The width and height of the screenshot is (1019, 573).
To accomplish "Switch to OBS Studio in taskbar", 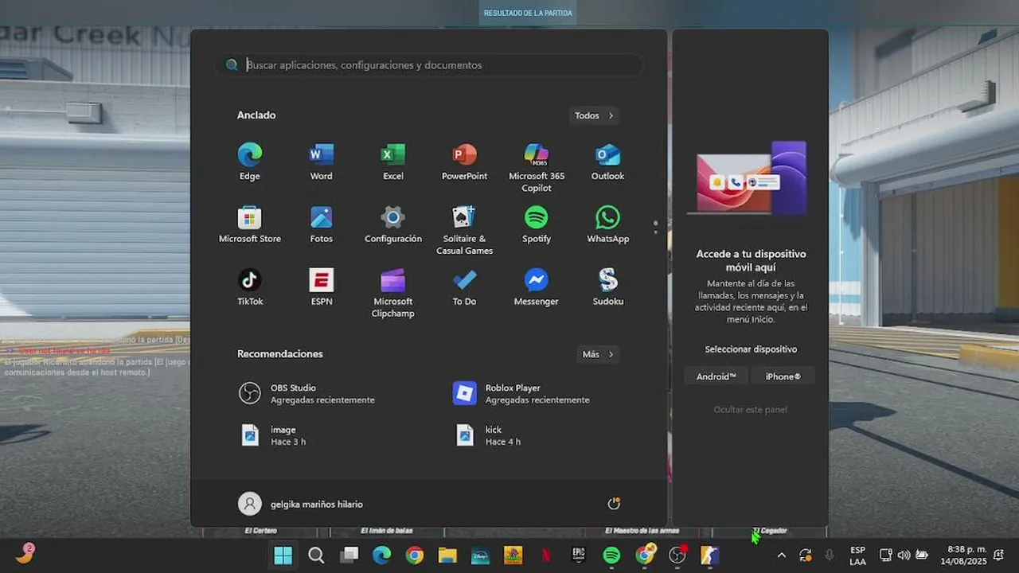I will [677, 555].
